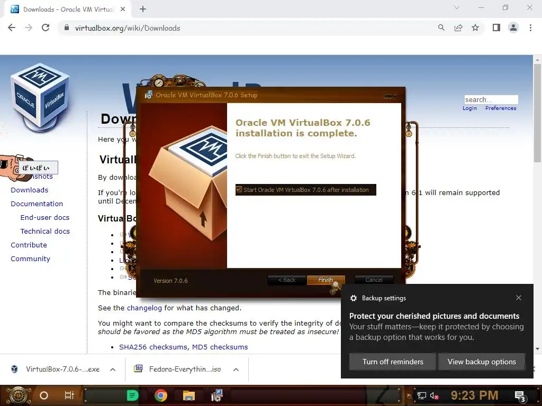Screen dimensions: 542x406
Task: Click the Cancel button in the setup wizard
Action: click(x=374, y=280)
